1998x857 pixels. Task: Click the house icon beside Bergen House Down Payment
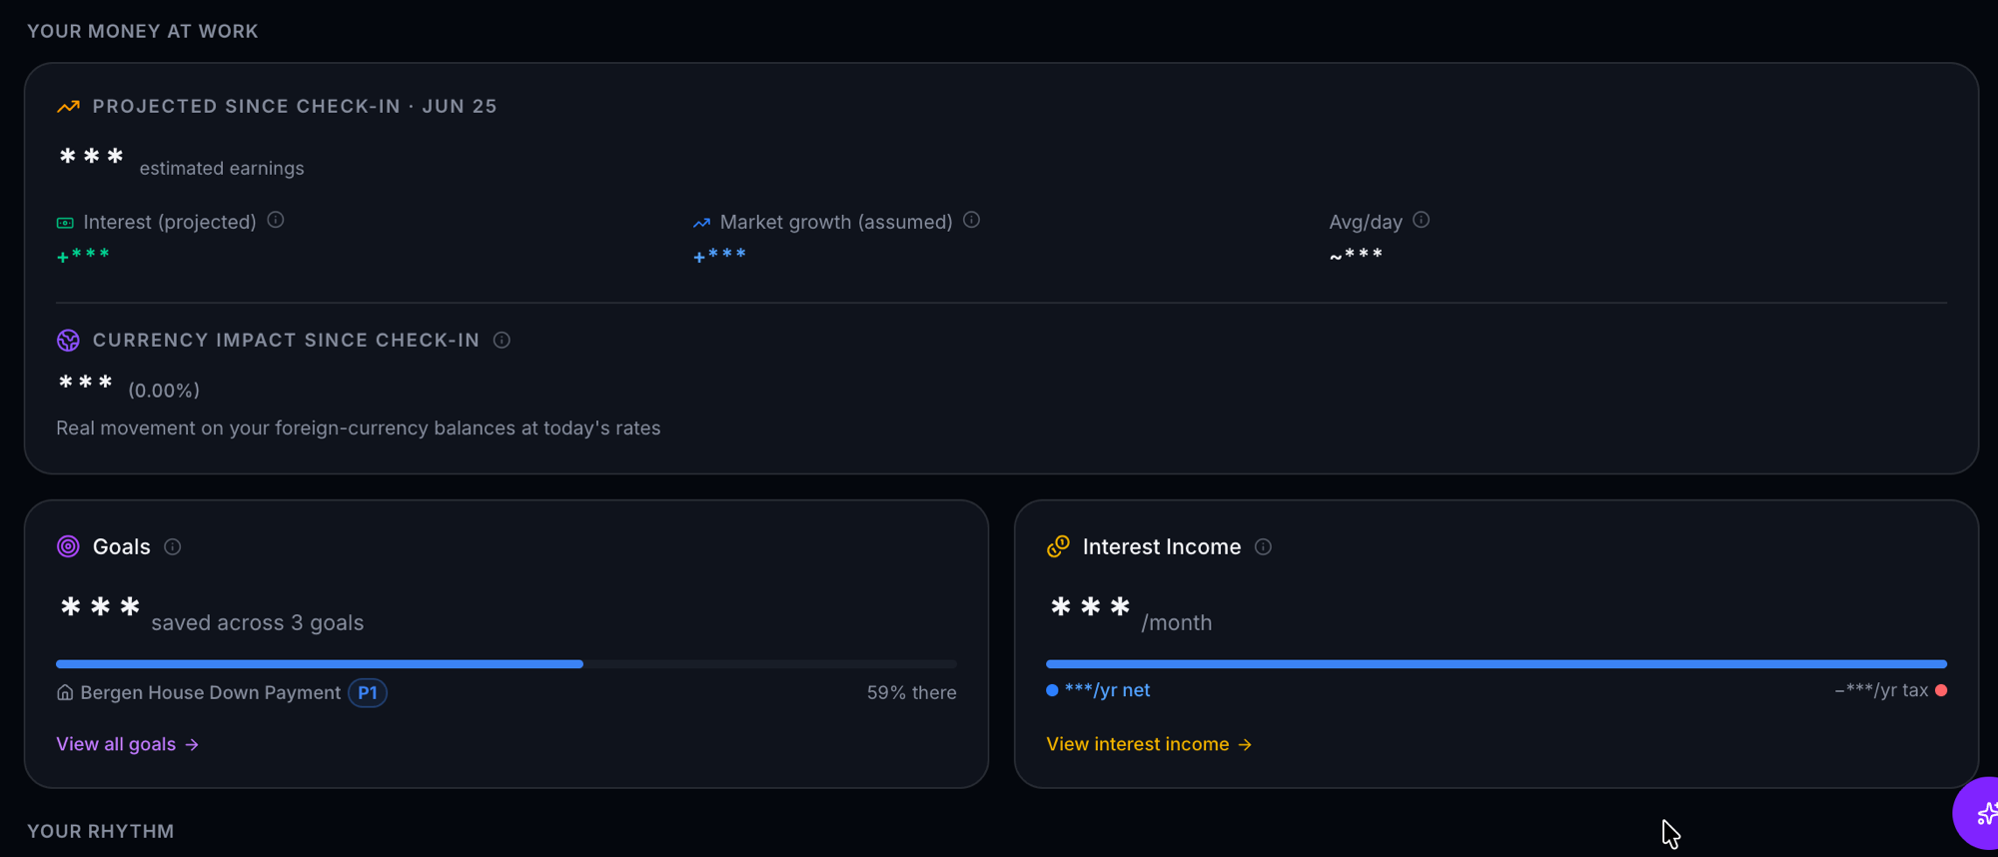65,693
